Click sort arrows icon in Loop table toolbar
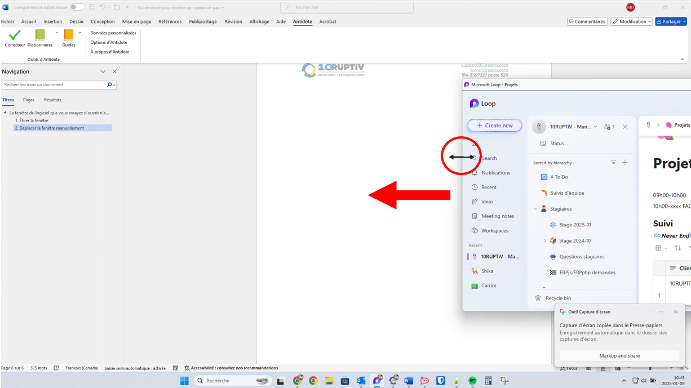 click(677, 248)
